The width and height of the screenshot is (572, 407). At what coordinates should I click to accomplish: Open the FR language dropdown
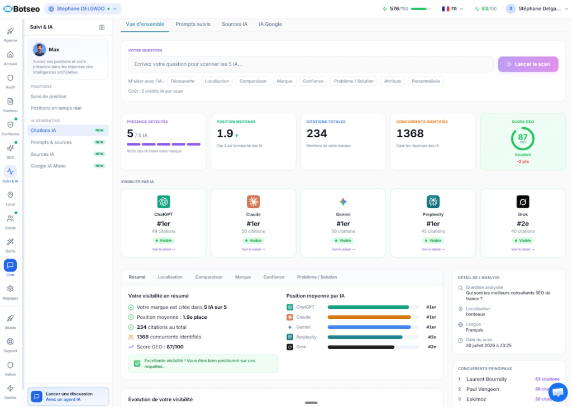tap(452, 9)
